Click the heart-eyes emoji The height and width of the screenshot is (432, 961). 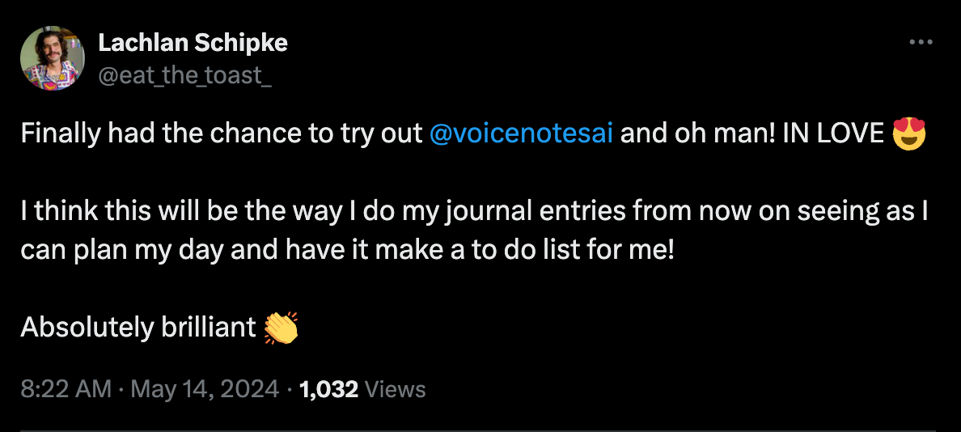[908, 133]
